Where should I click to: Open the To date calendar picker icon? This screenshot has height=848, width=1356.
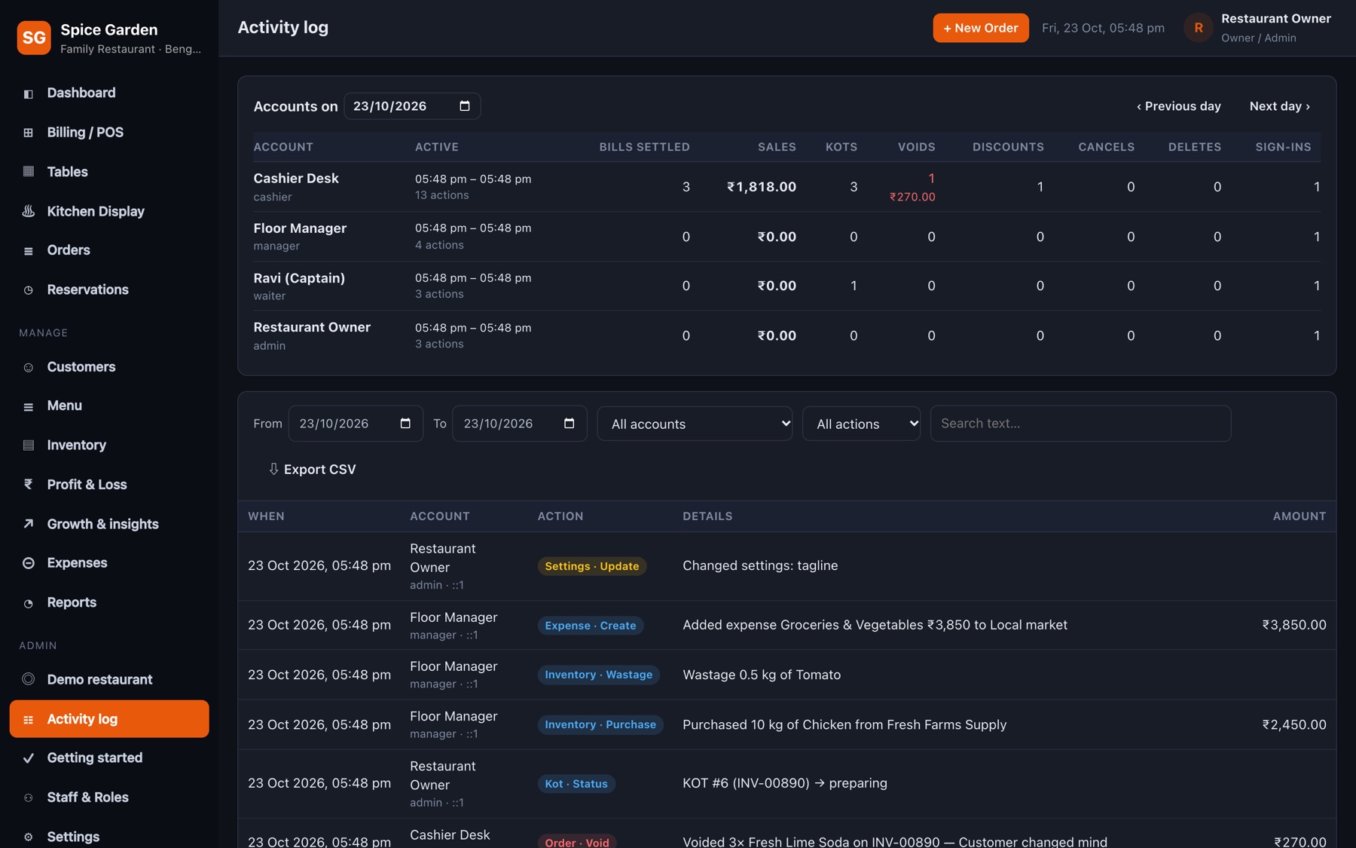570,424
